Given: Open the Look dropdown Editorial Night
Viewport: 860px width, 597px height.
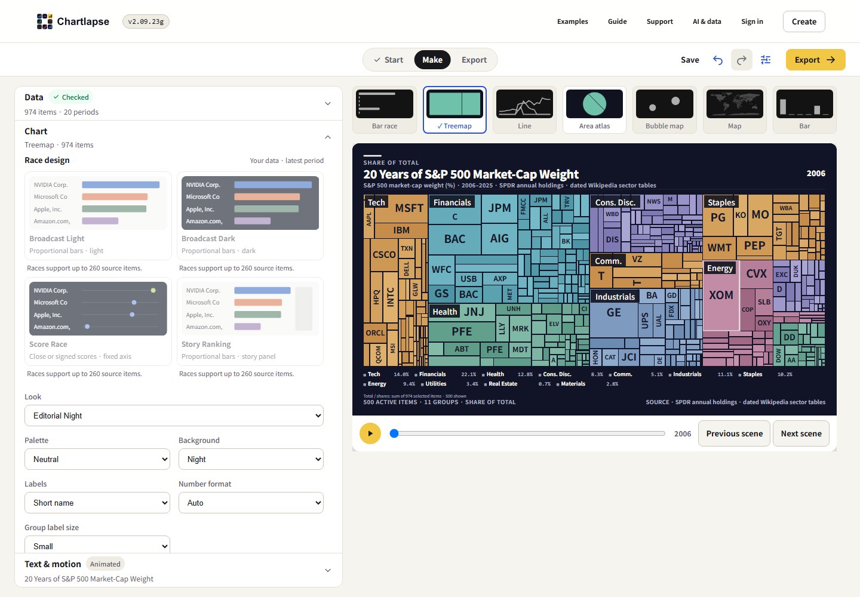Looking at the screenshot, I should point(174,416).
